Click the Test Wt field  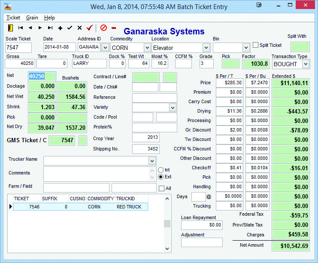pos(139,63)
